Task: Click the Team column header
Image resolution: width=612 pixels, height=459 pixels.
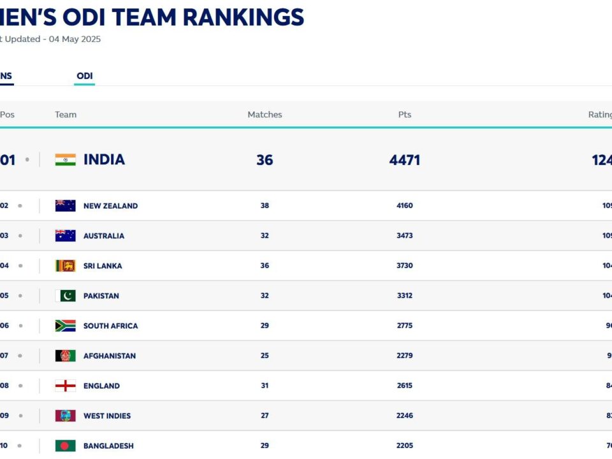Action: (x=66, y=115)
